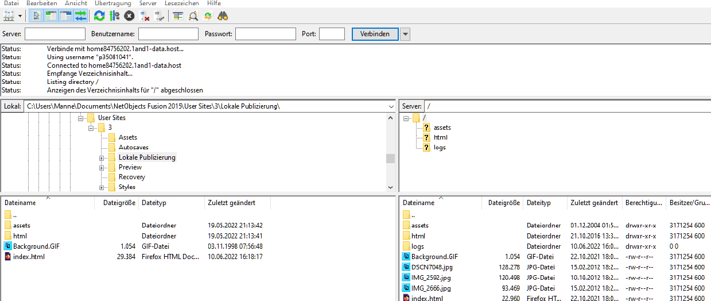This screenshot has width=711, height=301.
Task: Cancel current operation with the X icon
Action: click(x=129, y=16)
